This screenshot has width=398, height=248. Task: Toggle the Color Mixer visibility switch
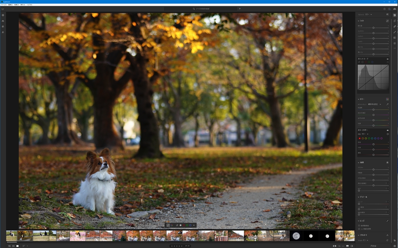pos(387,130)
